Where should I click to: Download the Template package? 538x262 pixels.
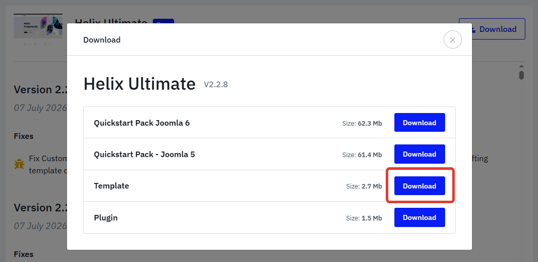pos(419,186)
